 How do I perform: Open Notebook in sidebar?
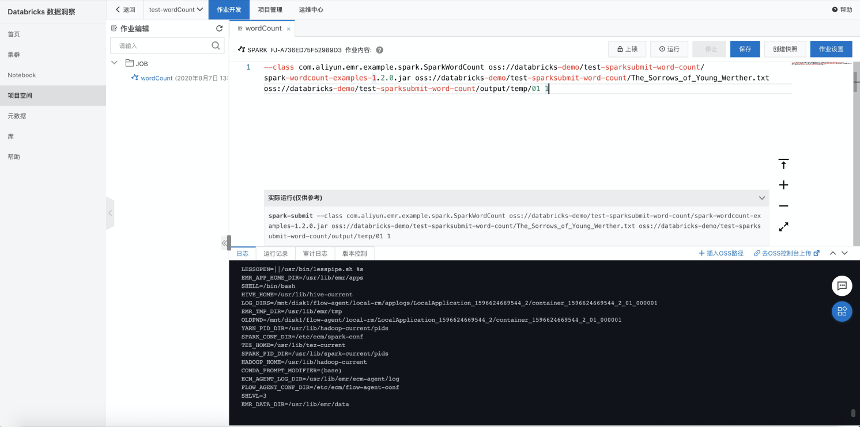[53, 75]
